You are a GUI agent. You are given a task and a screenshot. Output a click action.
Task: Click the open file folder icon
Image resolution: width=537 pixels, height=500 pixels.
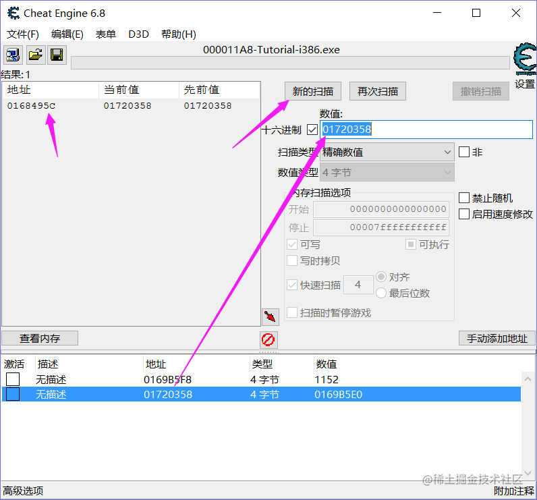tap(36, 55)
